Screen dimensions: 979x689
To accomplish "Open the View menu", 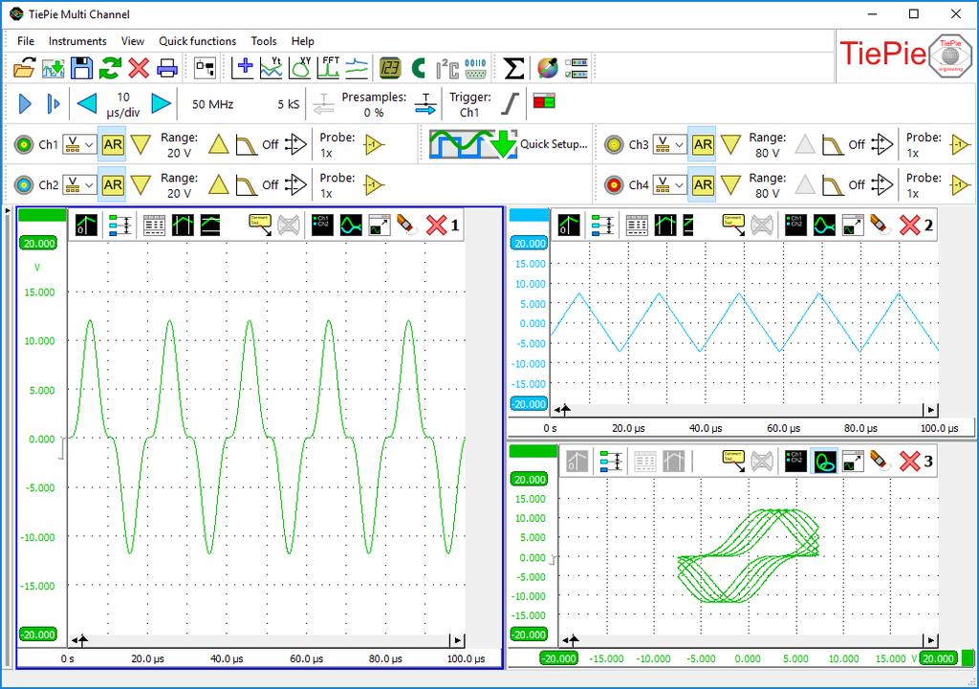I will [x=132, y=41].
